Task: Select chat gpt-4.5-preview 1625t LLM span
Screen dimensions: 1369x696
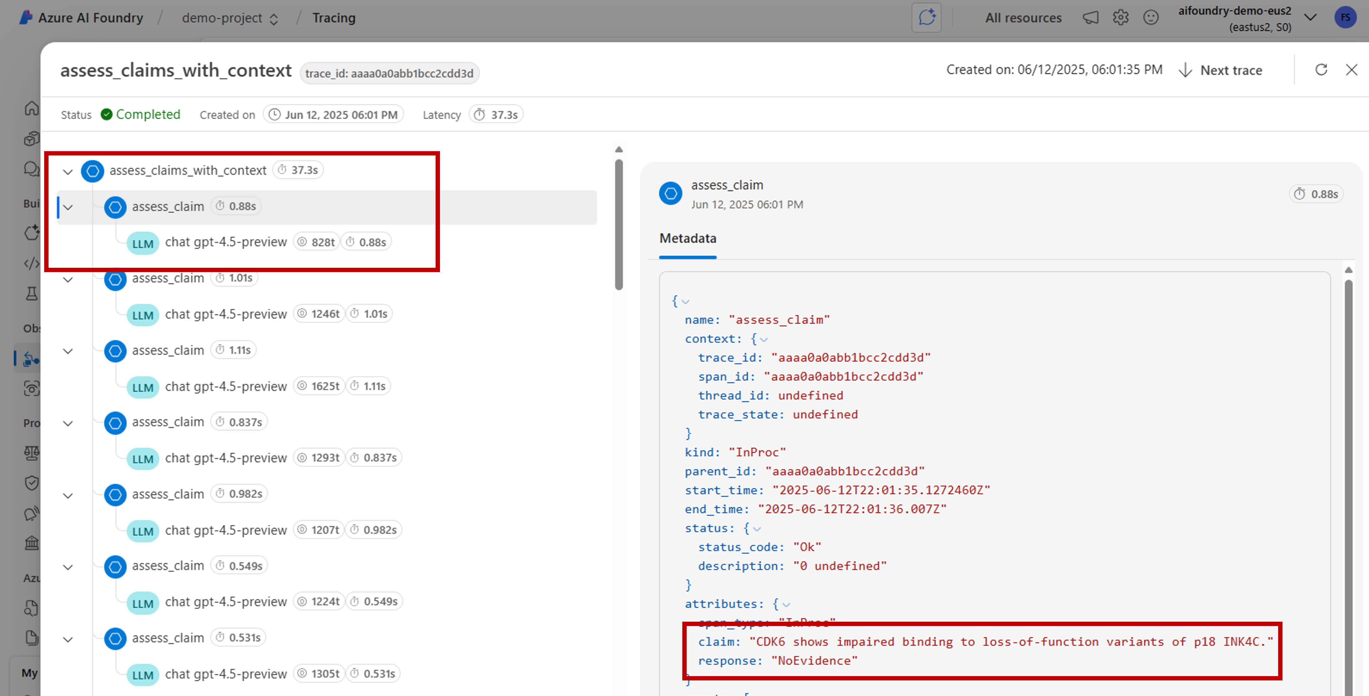Action: click(x=226, y=386)
